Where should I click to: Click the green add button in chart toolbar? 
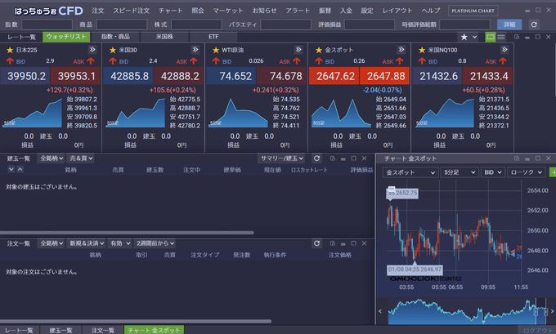coord(553,172)
